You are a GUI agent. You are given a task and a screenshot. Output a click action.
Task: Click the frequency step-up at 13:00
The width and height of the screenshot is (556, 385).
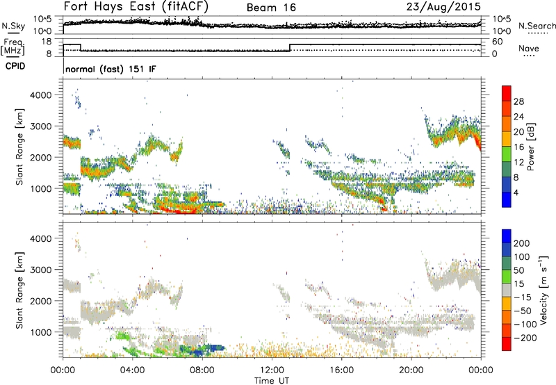click(x=290, y=47)
